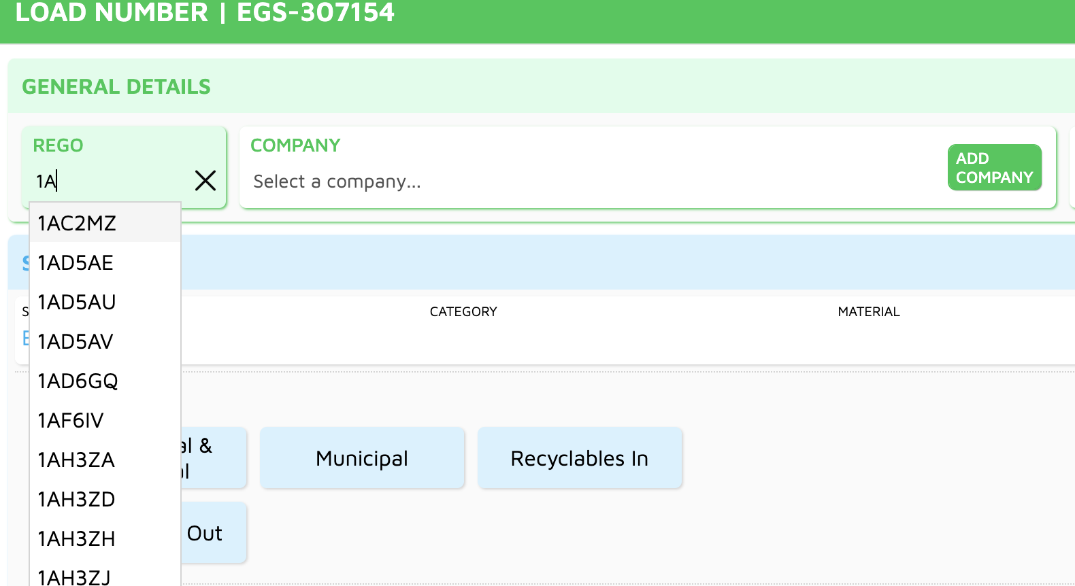The height and width of the screenshot is (586, 1075).
Task: Click the GENERAL DETAILS section heading
Action: click(x=116, y=86)
